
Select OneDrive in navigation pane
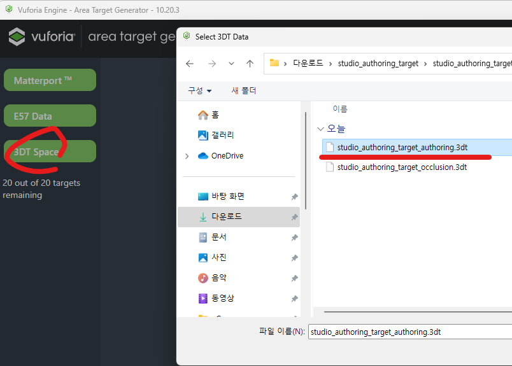[x=239, y=156]
